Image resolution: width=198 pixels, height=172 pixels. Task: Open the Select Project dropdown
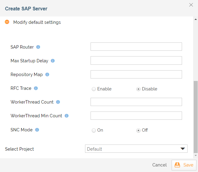pyautogui.click(x=136, y=149)
